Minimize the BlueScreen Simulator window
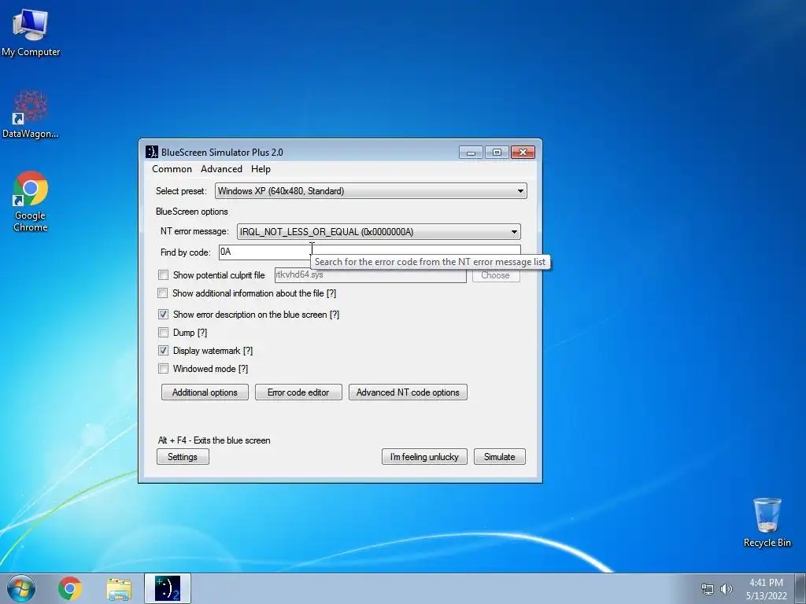 pyautogui.click(x=471, y=152)
